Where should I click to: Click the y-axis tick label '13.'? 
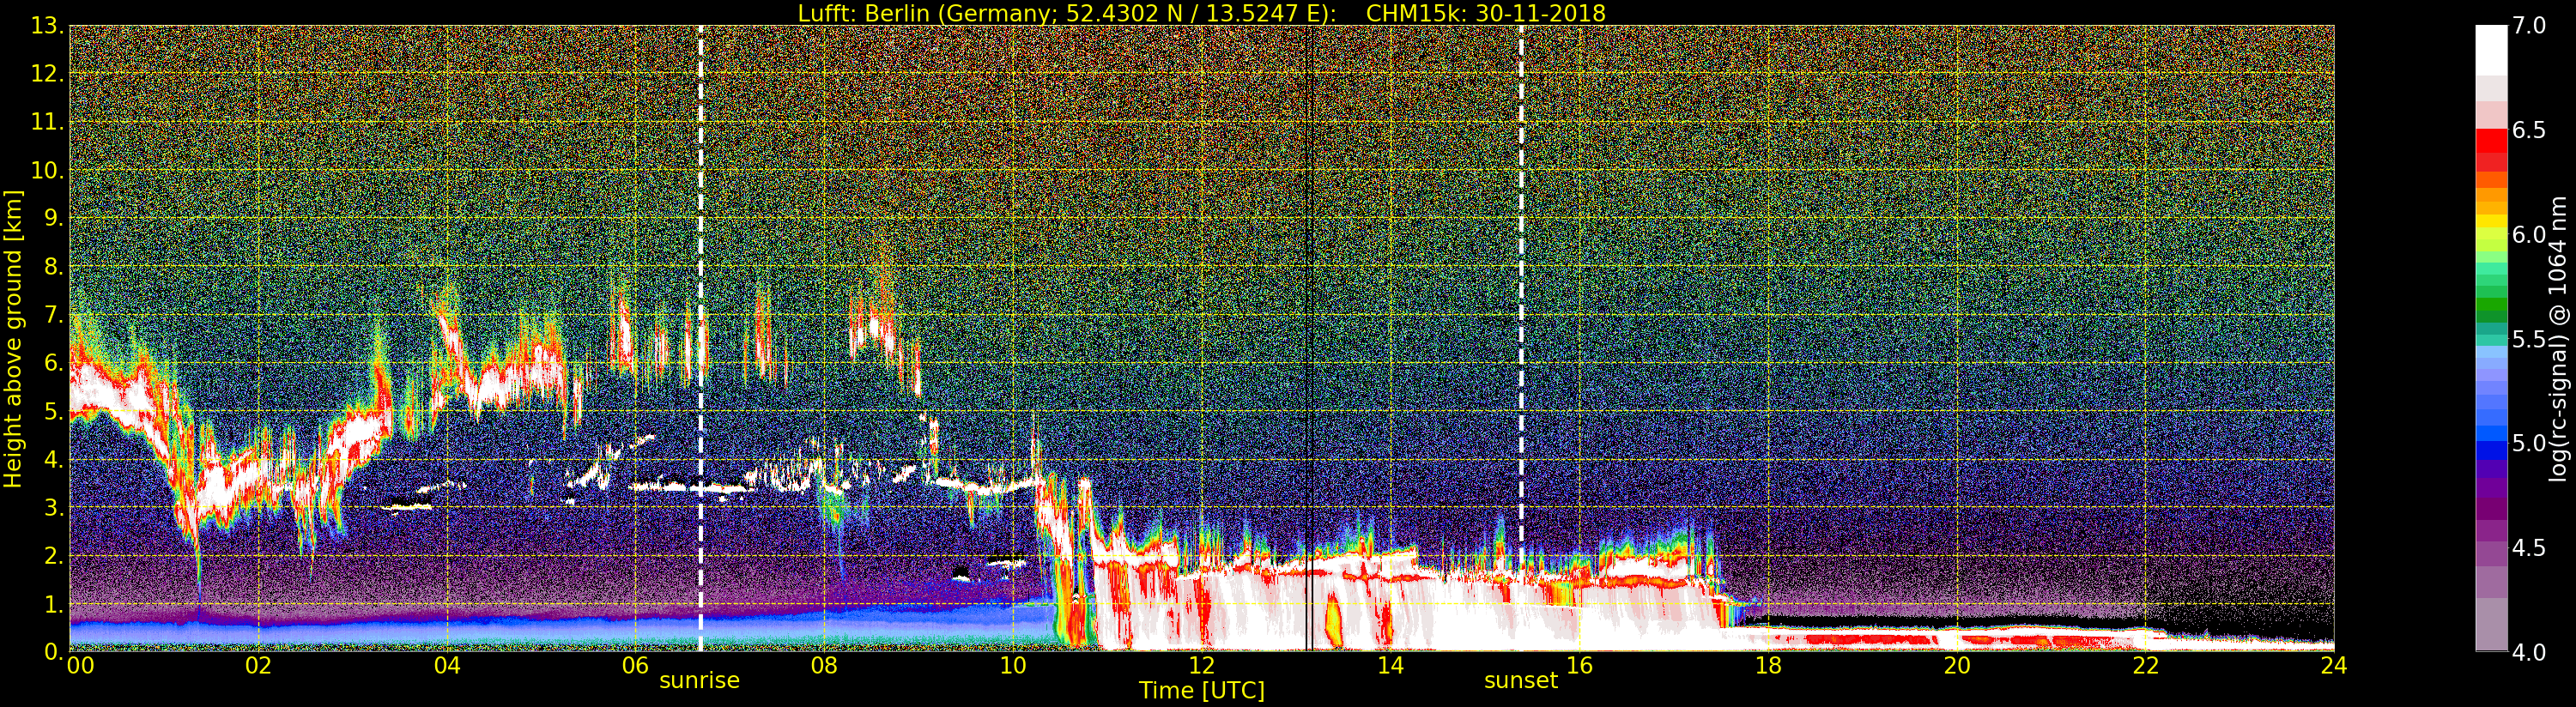pyautogui.click(x=48, y=26)
